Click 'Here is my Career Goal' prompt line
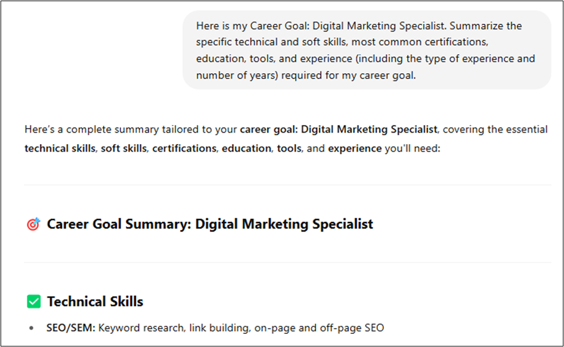 (x=359, y=26)
